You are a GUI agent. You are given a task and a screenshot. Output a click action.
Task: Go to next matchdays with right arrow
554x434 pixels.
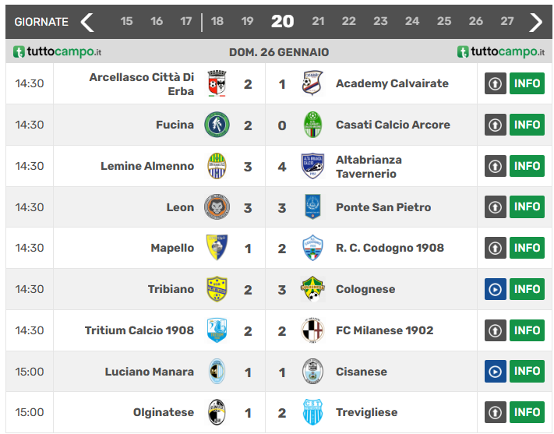point(535,22)
